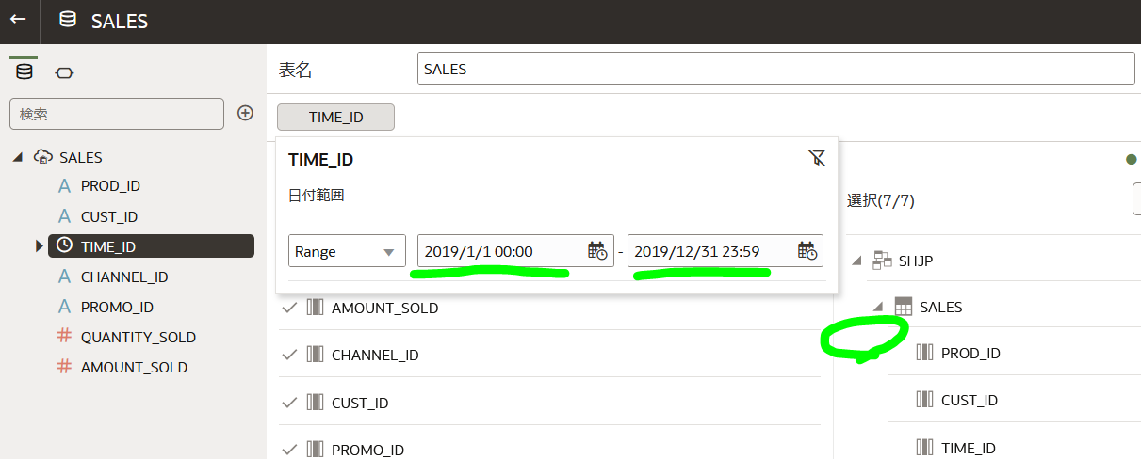This screenshot has height=459, width=1141.
Task: Click AMOUNT_SOLD column icon in middle list
Action: [x=315, y=308]
